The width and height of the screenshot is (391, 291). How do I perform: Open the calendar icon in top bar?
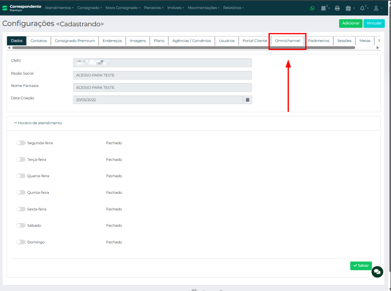[x=324, y=8]
